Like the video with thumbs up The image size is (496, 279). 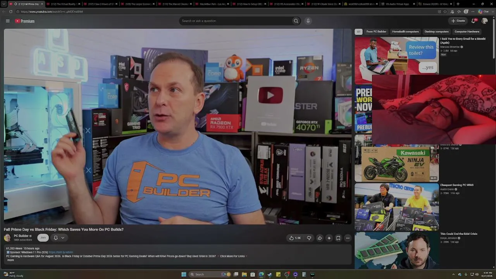295,238
